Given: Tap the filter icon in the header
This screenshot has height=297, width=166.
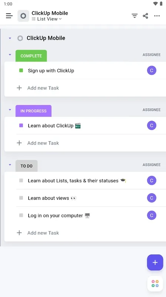Looking at the screenshot, I should tap(135, 16).
